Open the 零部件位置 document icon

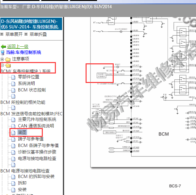click(13, 77)
